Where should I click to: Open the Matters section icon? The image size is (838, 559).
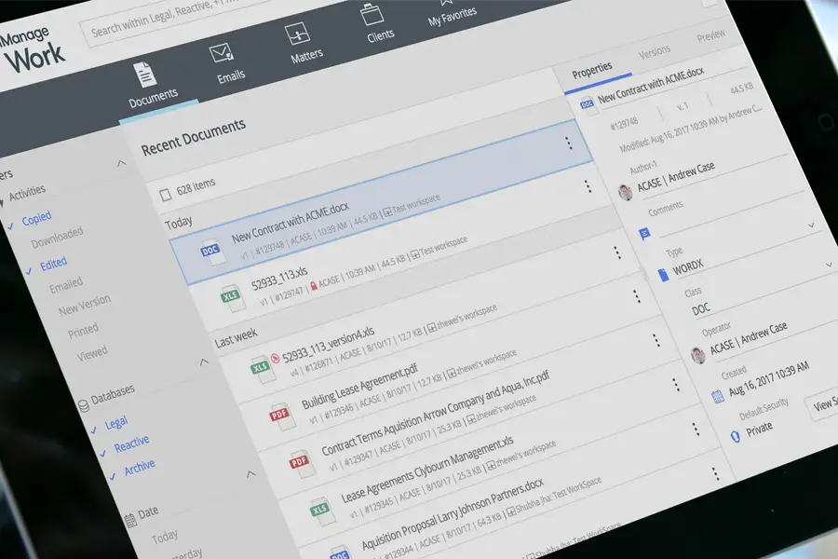pyautogui.click(x=297, y=34)
